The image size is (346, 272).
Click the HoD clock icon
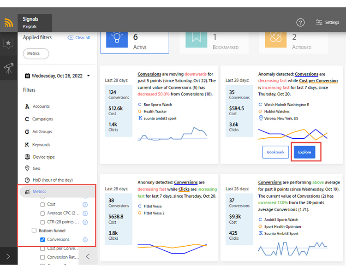point(27,180)
